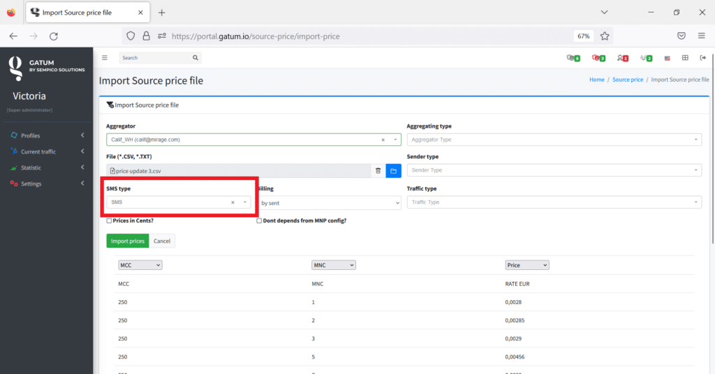Click the blue folder browse icon

393,170
